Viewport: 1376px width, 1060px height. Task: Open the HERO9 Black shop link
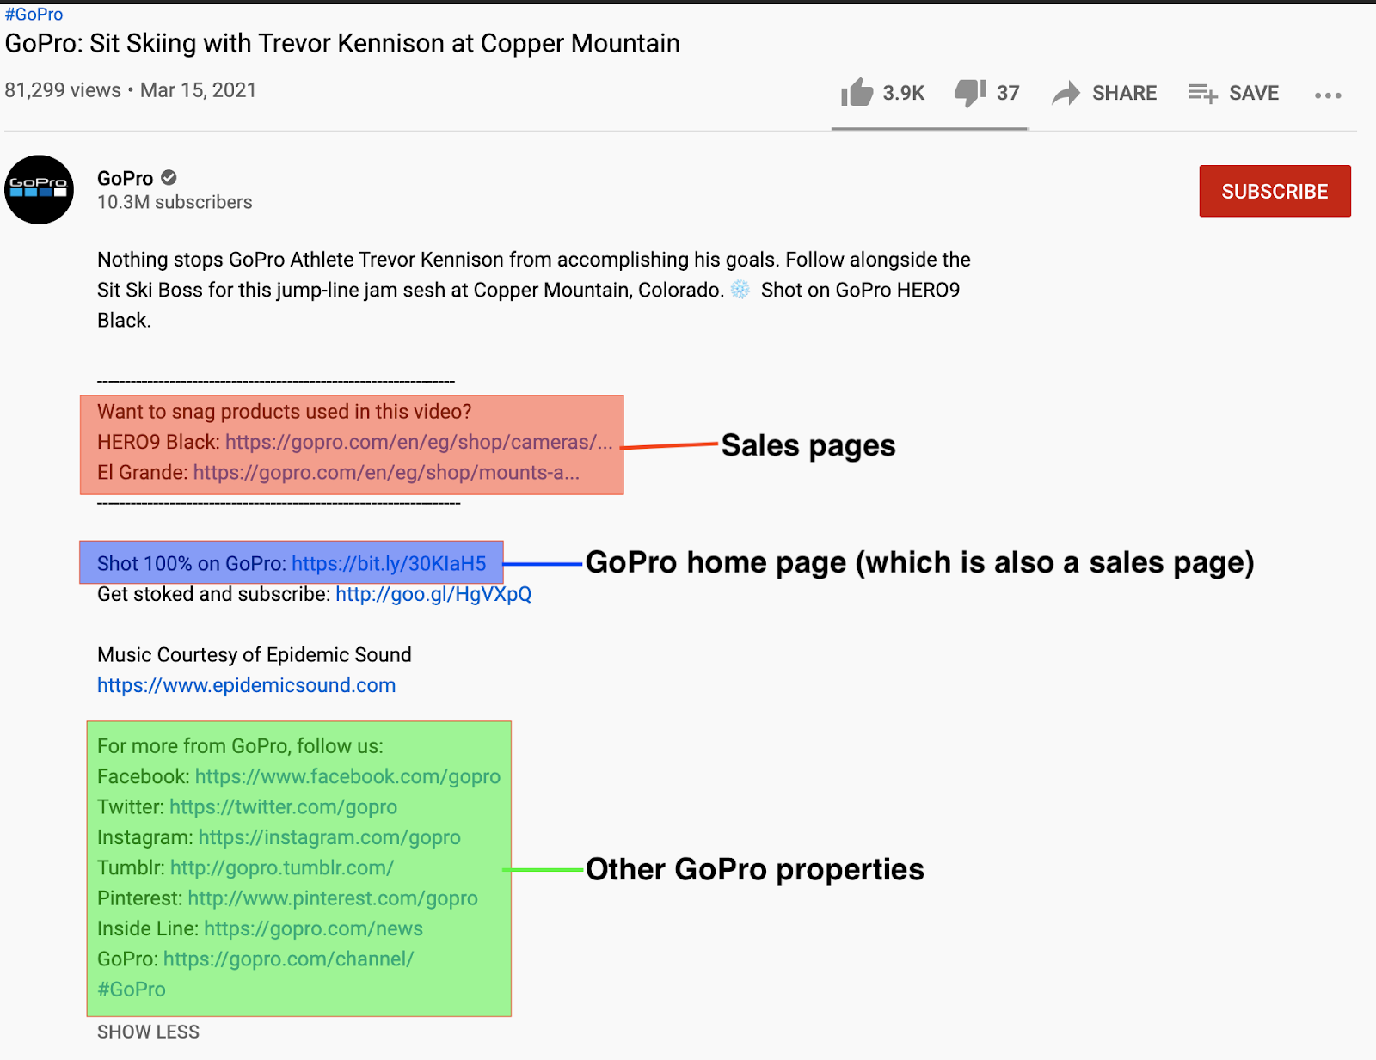(x=419, y=442)
